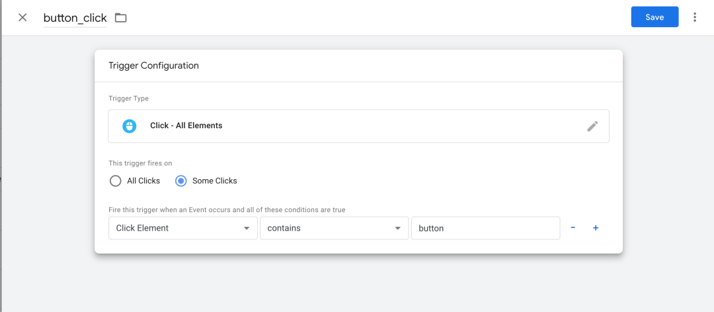714x312 pixels.
Task: Add a condition with the plus icon
Action: [595, 228]
